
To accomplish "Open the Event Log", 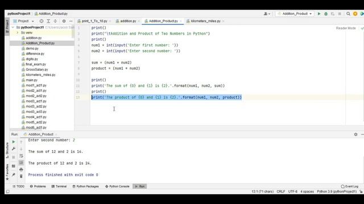I will (x=350, y=186).
